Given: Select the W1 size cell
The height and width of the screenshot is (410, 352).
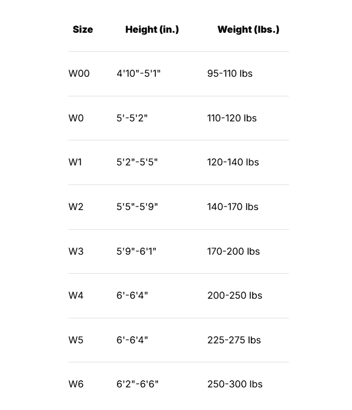Looking at the screenshot, I should (76, 162).
